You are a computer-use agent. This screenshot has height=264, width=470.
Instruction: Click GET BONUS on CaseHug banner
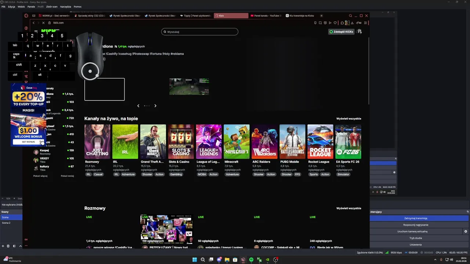coord(28,142)
